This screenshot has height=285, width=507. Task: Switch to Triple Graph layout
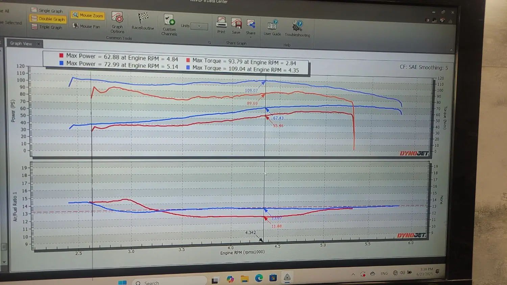tap(47, 27)
